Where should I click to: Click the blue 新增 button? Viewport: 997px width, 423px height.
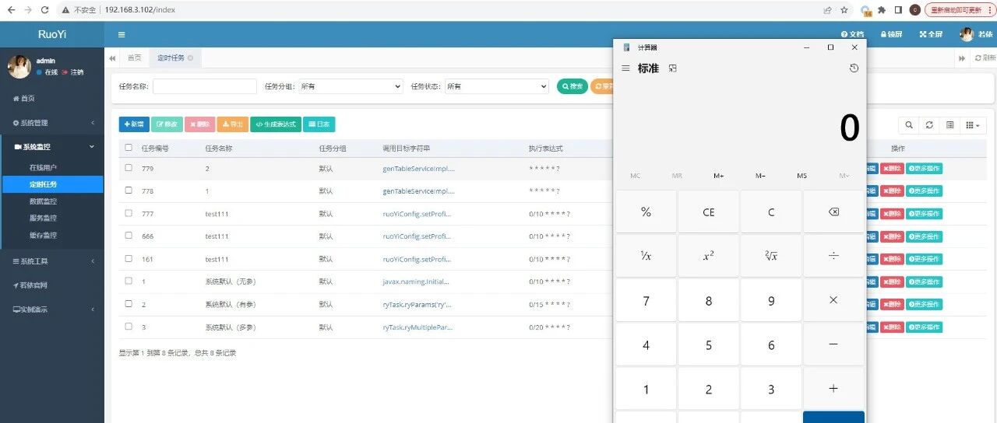(134, 124)
